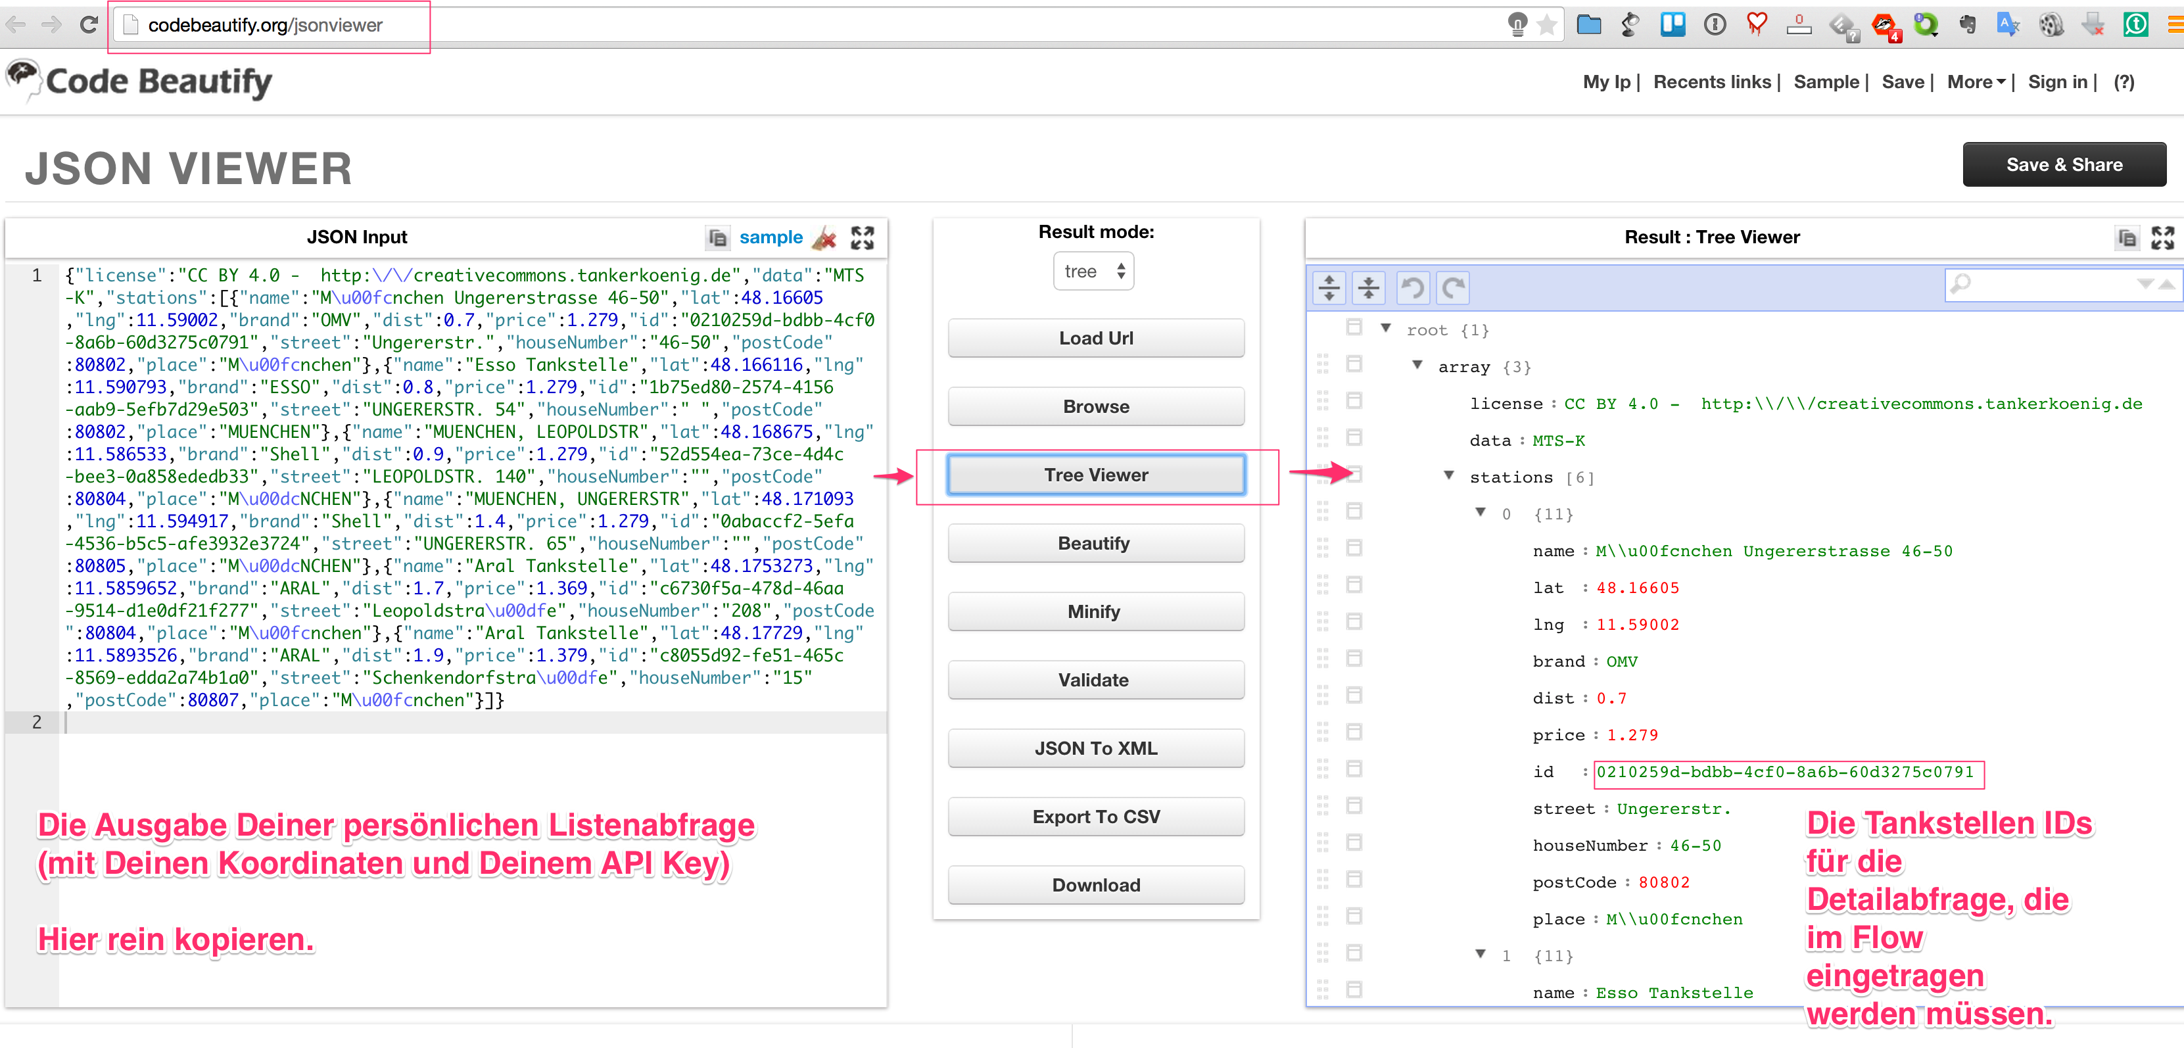Select the postCode value 80802

tap(1663, 882)
